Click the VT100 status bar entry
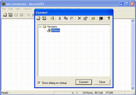 click(x=111, y=93)
